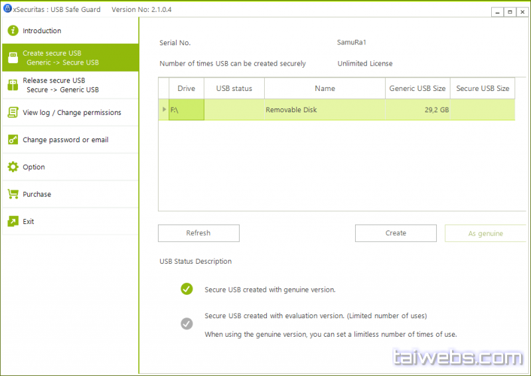Click the Generic USB Size column header
Image resolution: width=531 pixels, height=376 pixels.
(x=417, y=88)
